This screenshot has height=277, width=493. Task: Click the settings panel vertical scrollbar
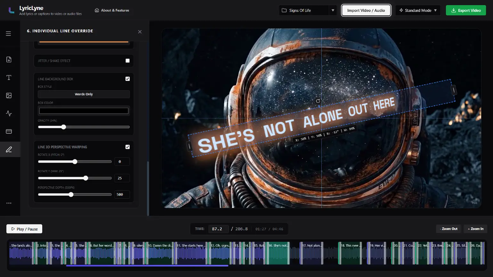click(x=148, y=189)
